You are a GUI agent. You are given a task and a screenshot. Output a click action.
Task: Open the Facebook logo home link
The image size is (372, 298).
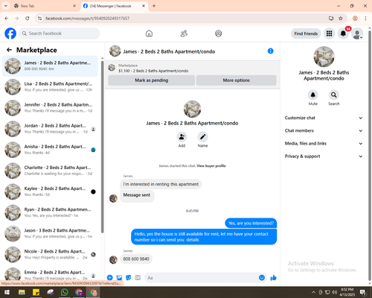click(10, 34)
